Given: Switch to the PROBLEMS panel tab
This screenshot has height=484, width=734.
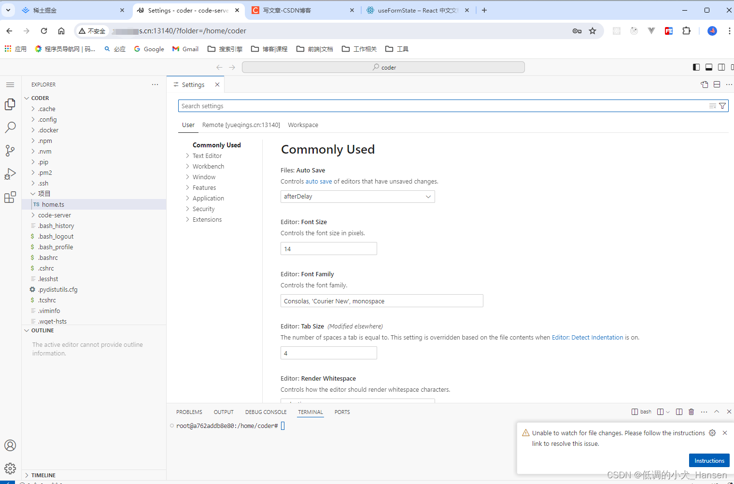Looking at the screenshot, I should coord(189,412).
